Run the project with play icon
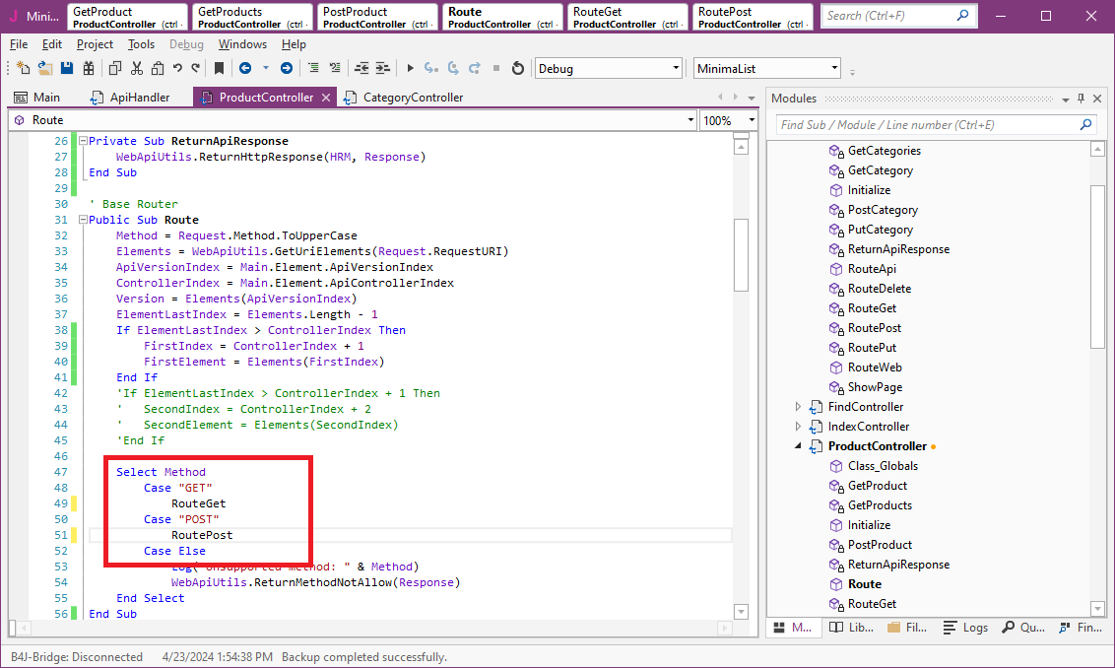The width and height of the screenshot is (1115, 668). (x=410, y=68)
